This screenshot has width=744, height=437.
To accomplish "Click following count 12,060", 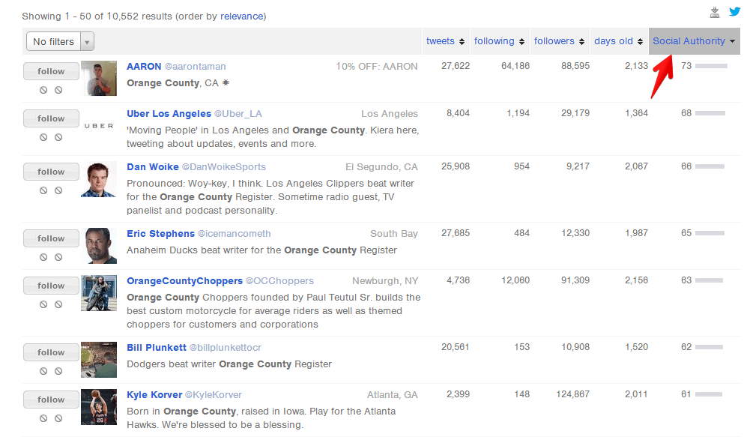I will pyautogui.click(x=515, y=280).
